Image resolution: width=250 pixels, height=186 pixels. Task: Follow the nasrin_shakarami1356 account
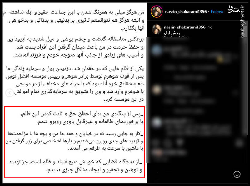pyautogui.click(x=217, y=12)
